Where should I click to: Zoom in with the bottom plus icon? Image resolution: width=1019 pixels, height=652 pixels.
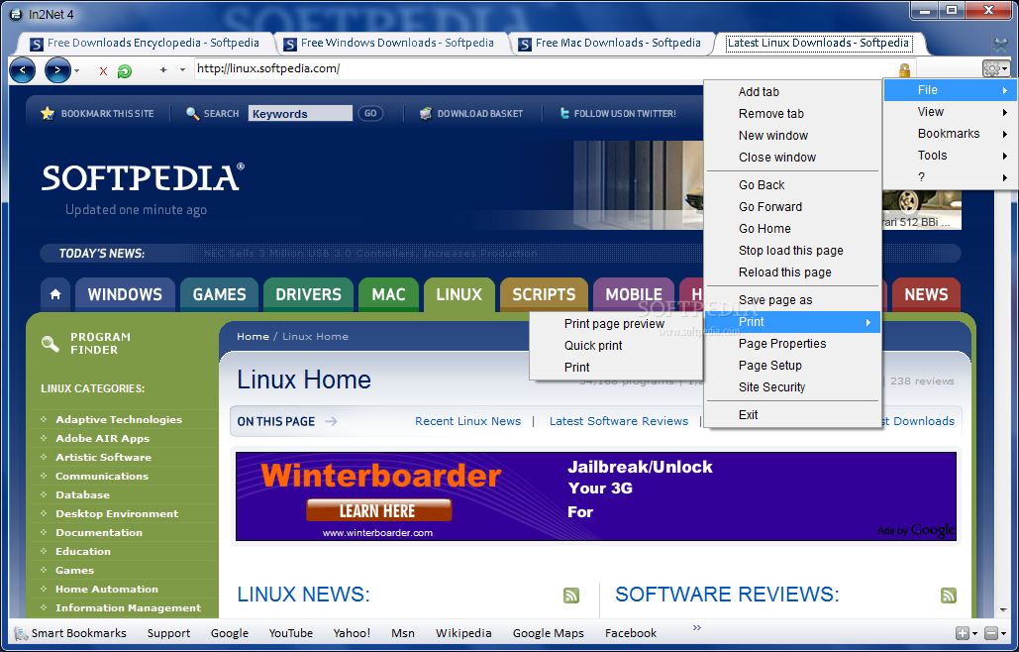962,633
